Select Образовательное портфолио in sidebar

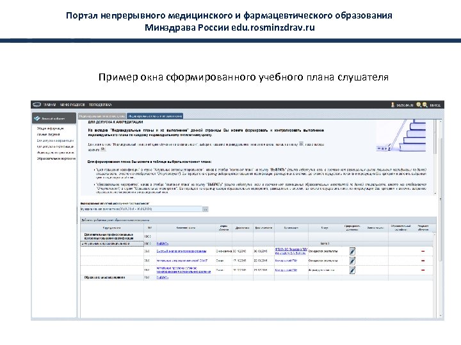56,158
